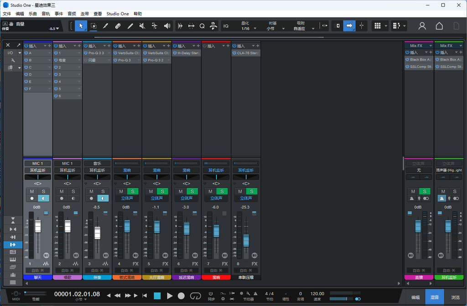Open the 文件 menu

(x=7, y=14)
